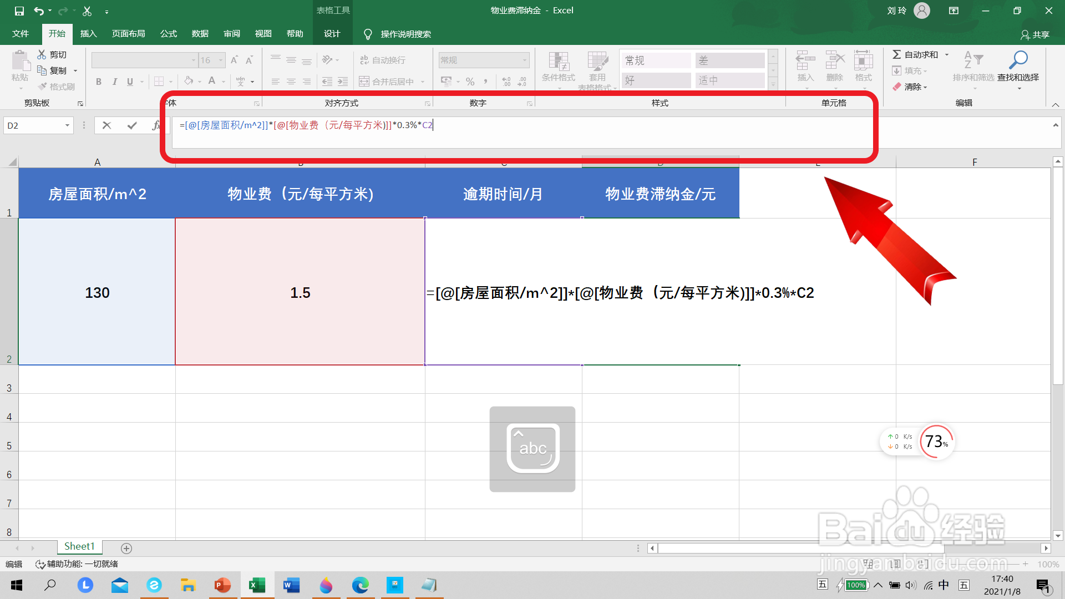The image size is (1065, 599).
Task: Click the cancel X icon in formula bar
Action: pyautogui.click(x=106, y=125)
